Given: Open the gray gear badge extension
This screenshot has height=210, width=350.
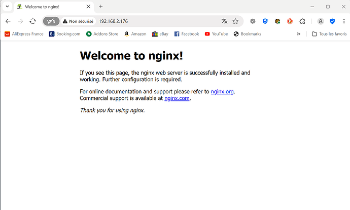Looking at the screenshot, I should click(x=253, y=21).
